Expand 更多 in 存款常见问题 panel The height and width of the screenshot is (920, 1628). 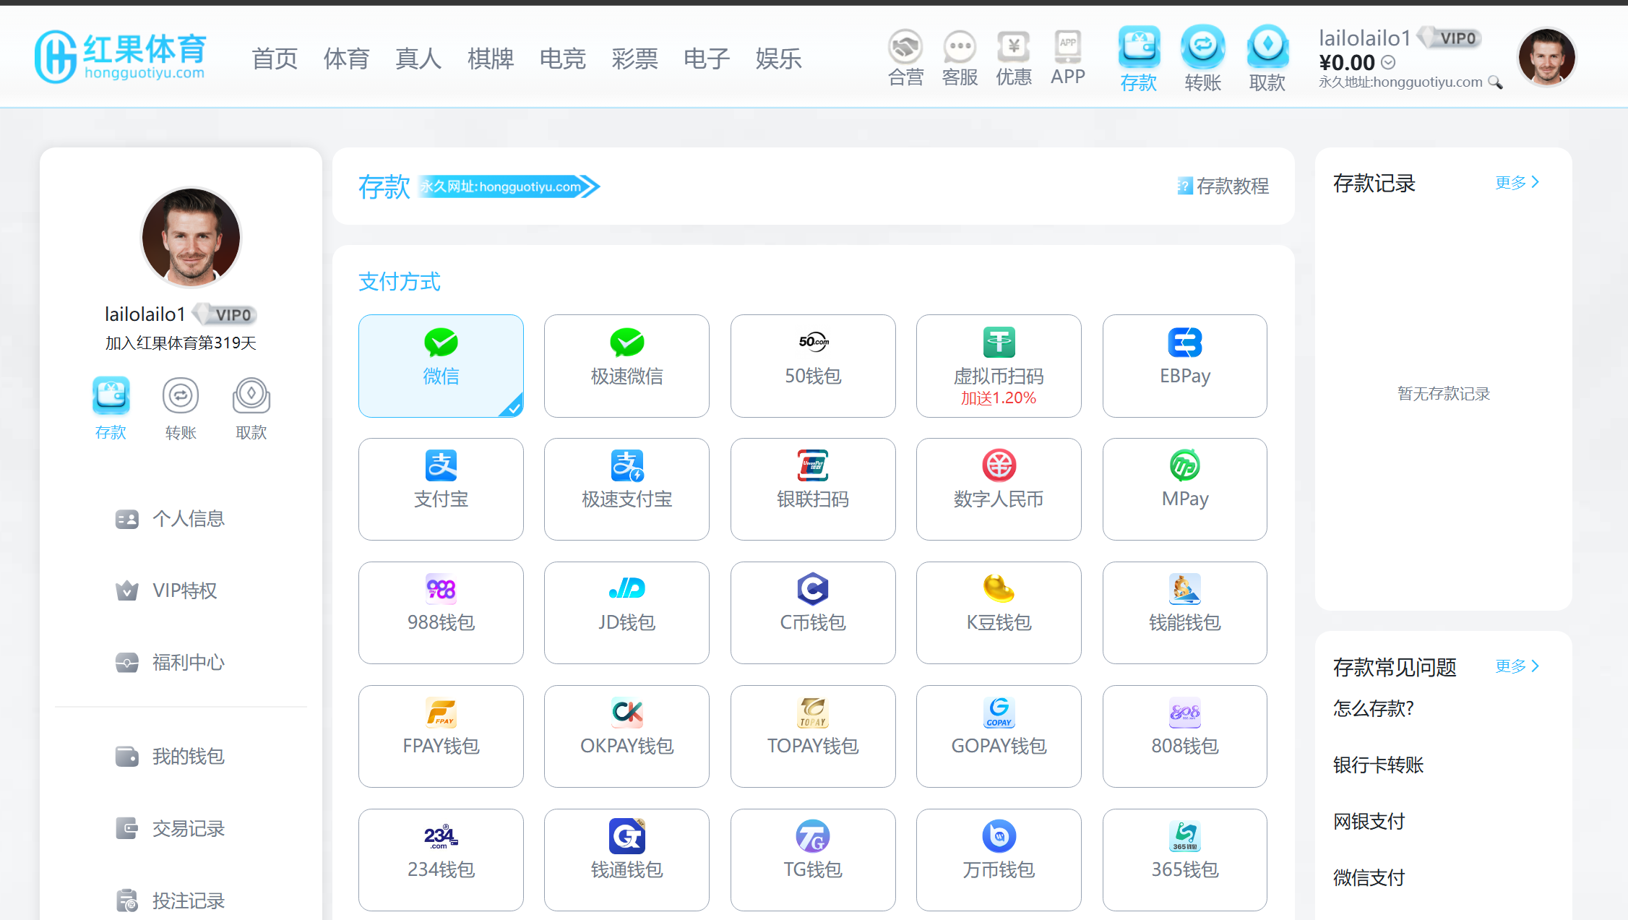(x=1517, y=666)
